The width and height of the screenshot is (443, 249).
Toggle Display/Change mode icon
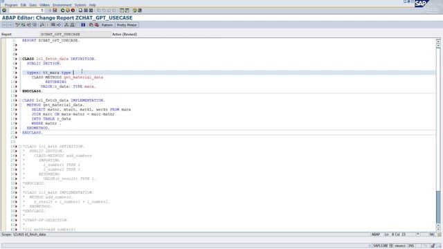coord(17,25)
